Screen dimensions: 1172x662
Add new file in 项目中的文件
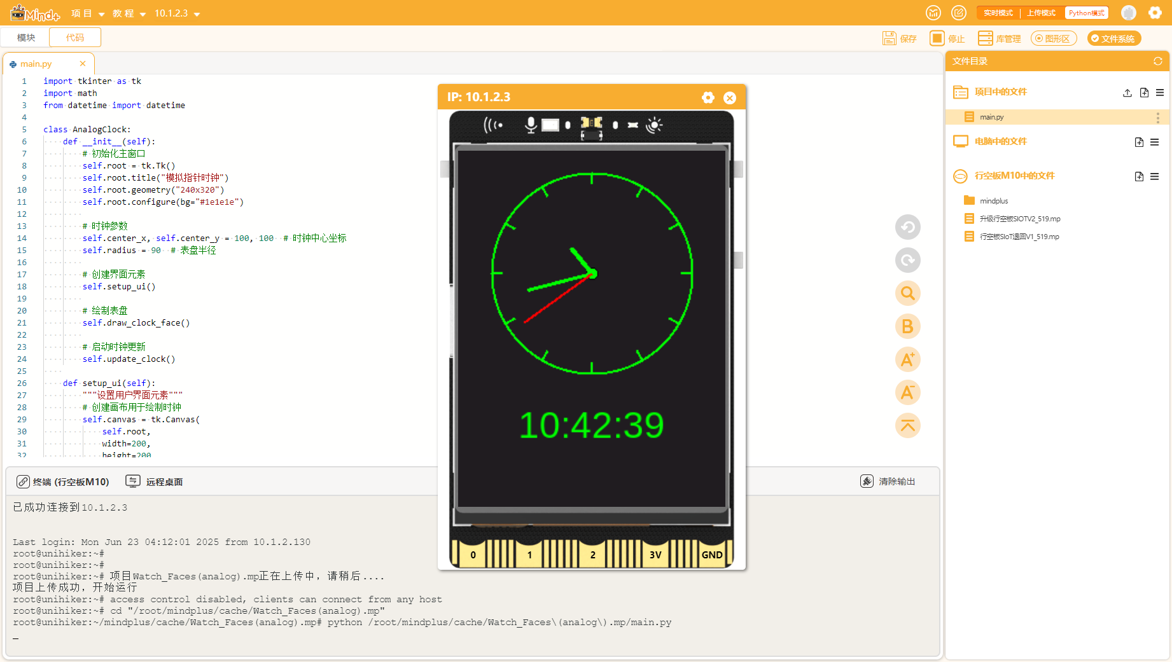1144,92
